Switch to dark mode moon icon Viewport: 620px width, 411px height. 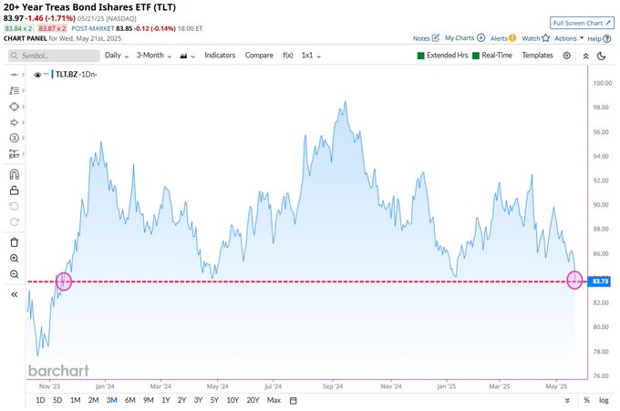[x=602, y=56]
